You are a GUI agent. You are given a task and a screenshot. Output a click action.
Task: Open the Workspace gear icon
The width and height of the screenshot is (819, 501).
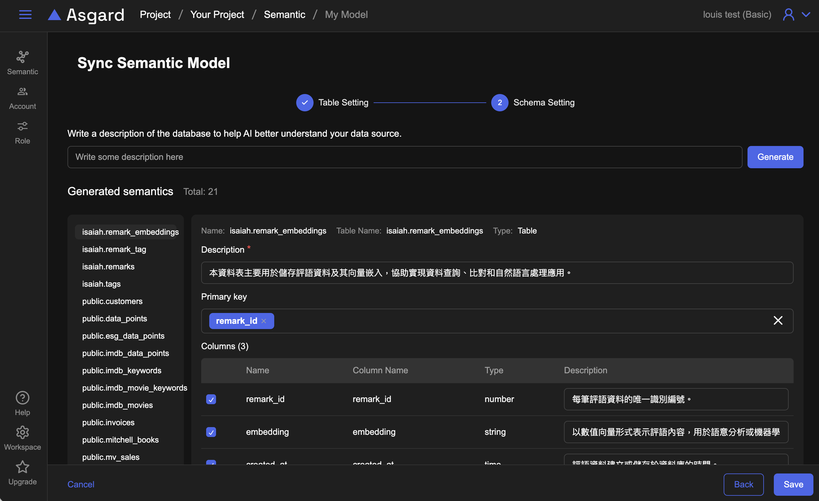point(22,432)
